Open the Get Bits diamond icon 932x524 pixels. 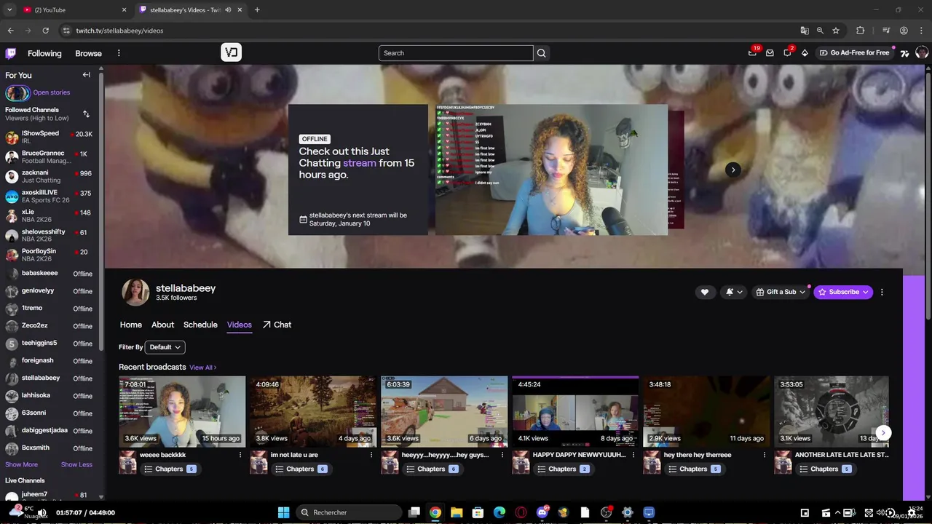click(x=805, y=53)
